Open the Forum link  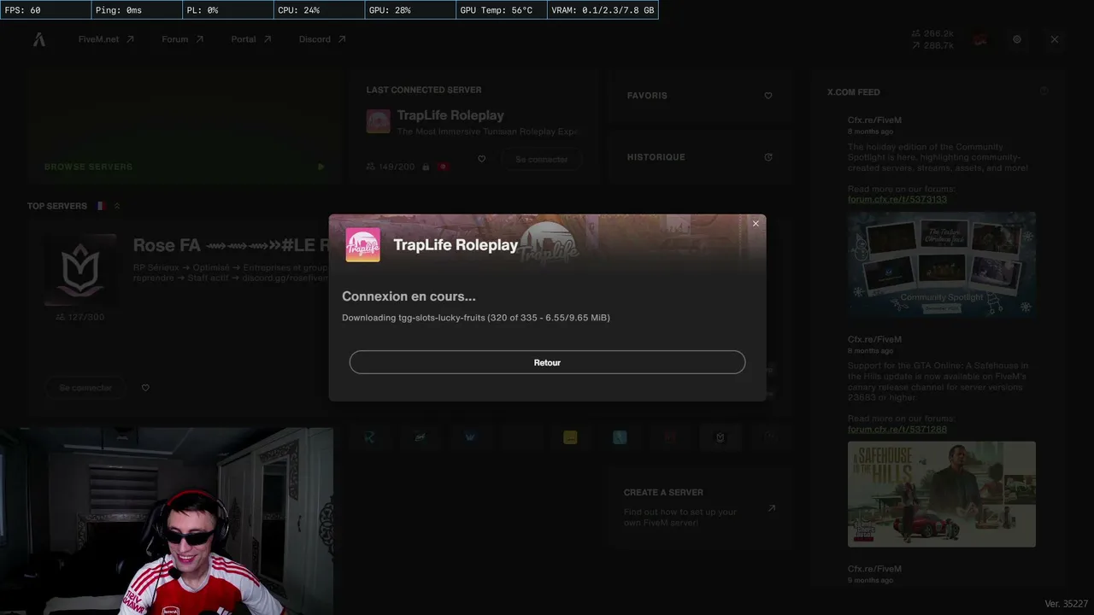[183, 39]
